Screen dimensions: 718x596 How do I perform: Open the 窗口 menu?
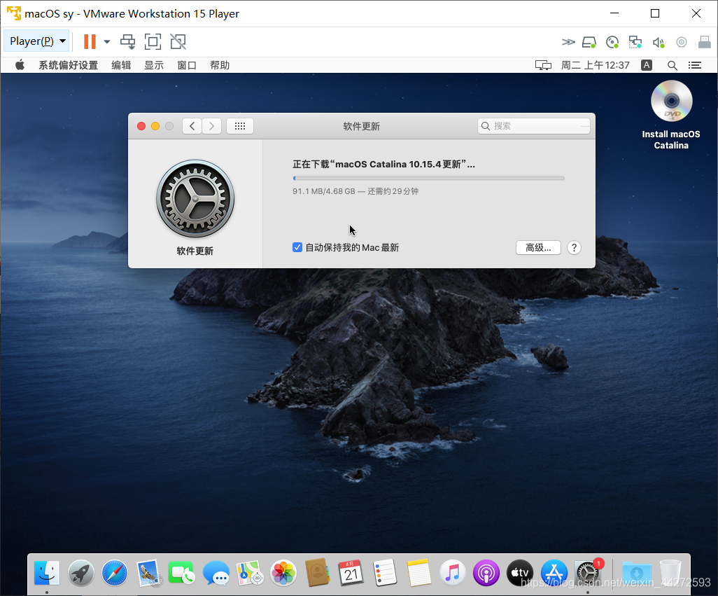tap(187, 65)
